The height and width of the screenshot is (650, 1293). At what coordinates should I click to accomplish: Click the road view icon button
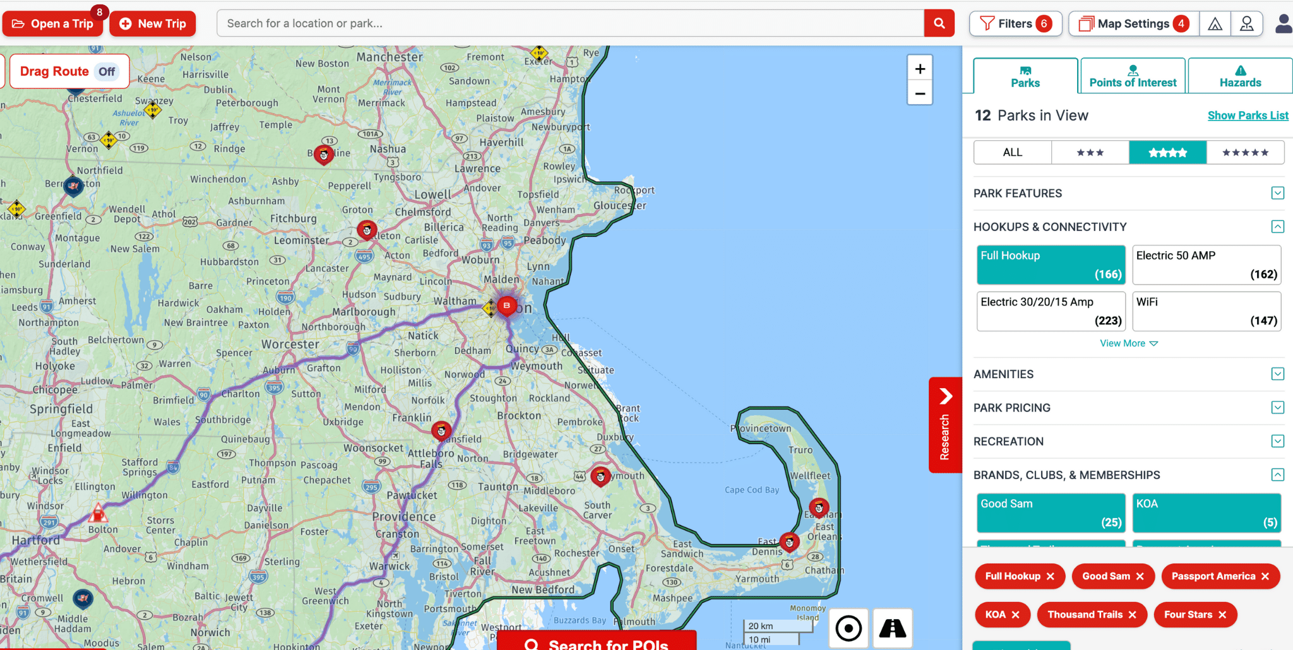[x=892, y=628]
